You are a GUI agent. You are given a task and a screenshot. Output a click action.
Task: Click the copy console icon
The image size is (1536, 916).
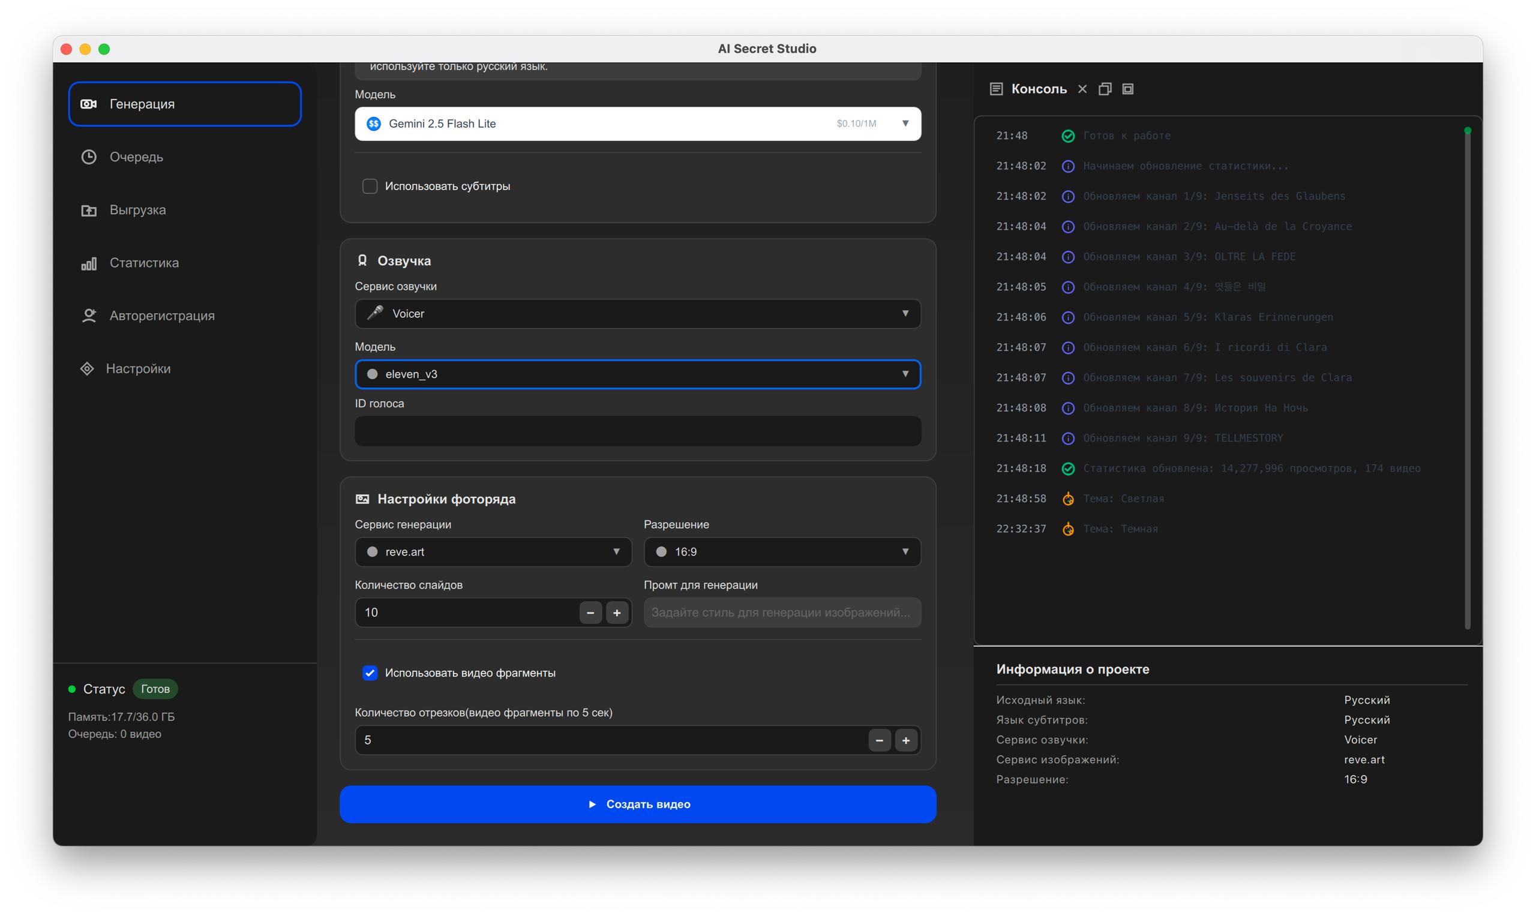pos(1105,89)
